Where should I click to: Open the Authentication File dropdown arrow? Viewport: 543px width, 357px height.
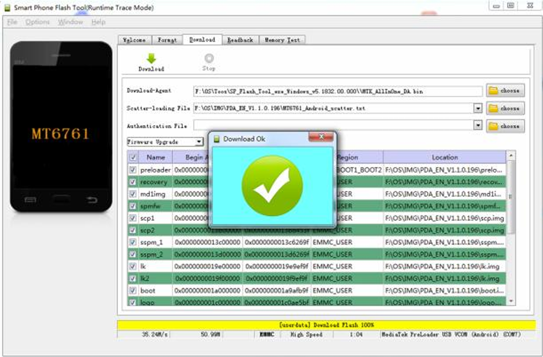click(x=478, y=125)
